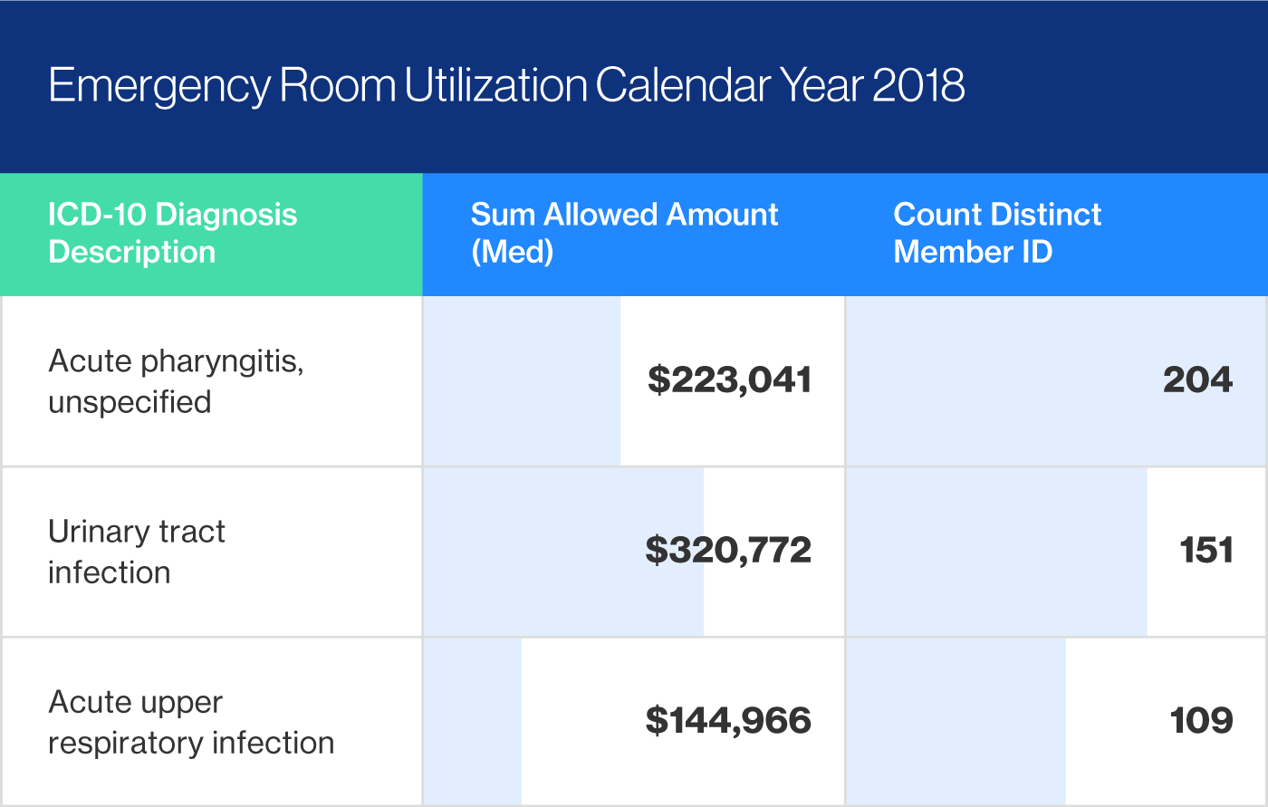The image size is (1268, 807).
Task: Click the data bar beside $223,041
Action: tap(521, 380)
